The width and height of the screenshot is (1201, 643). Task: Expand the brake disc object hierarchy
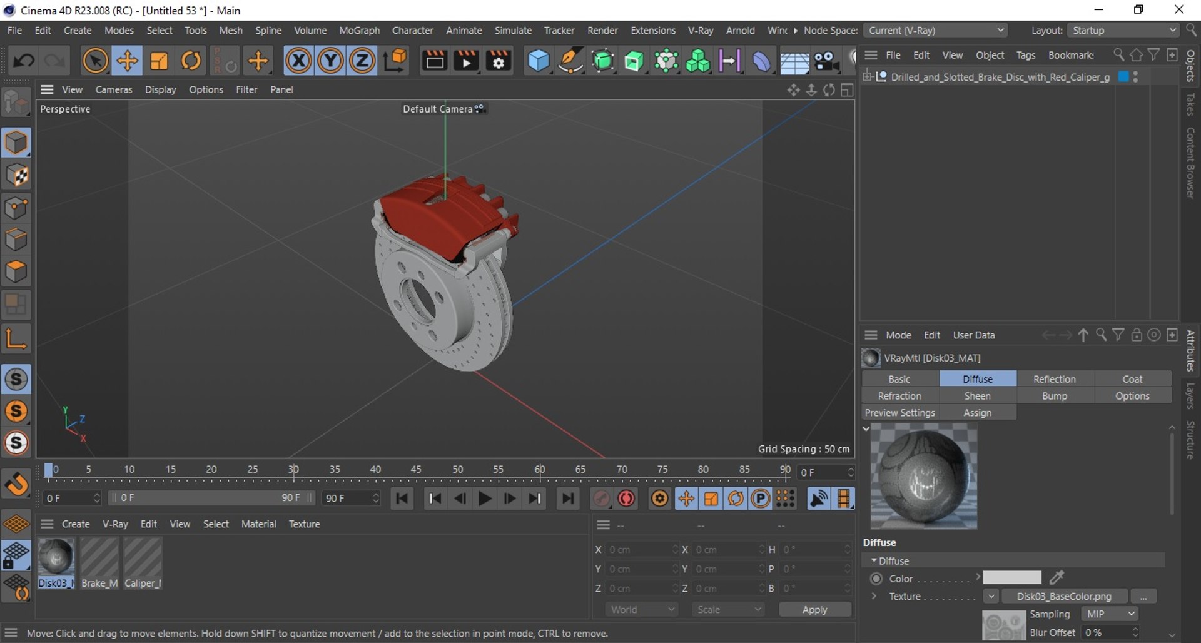[868, 77]
